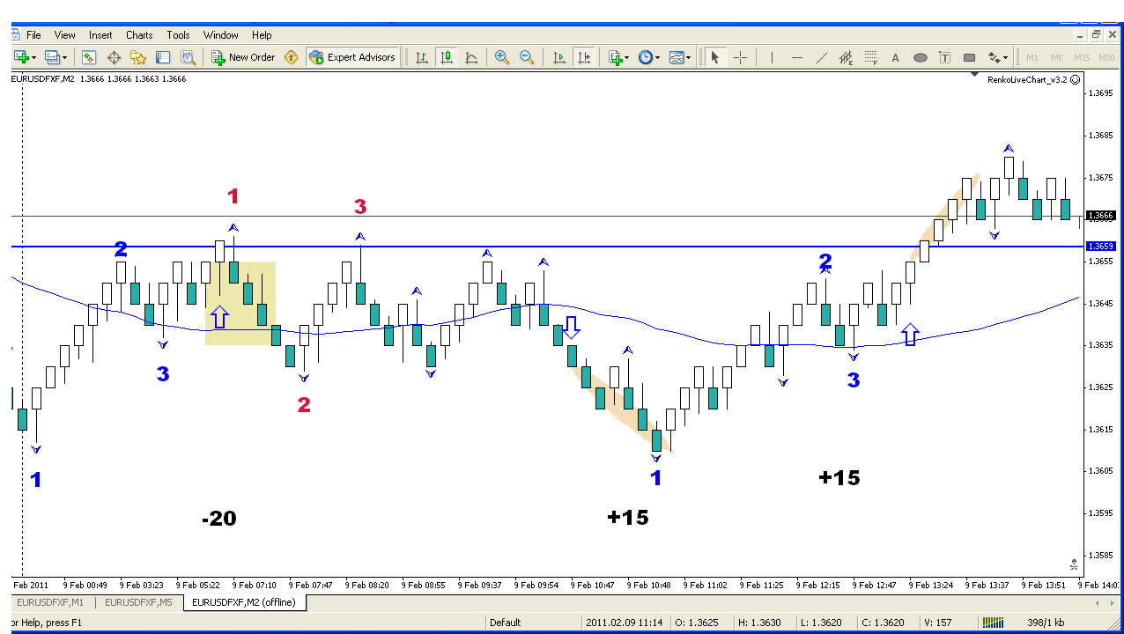Toggle the Expert Advisors button

coord(352,57)
